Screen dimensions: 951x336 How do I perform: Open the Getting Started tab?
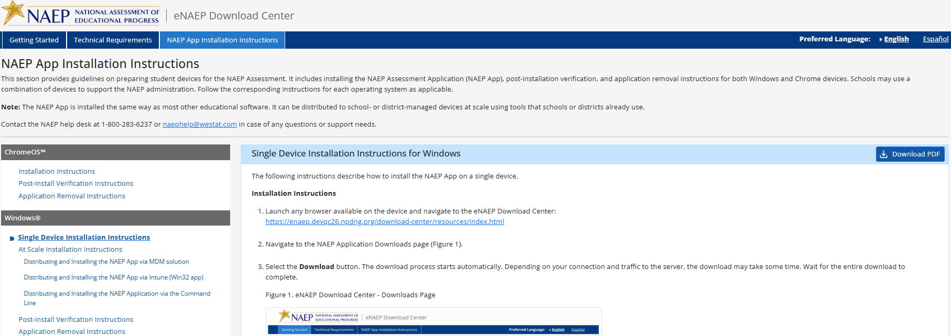[x=34, y=40]
